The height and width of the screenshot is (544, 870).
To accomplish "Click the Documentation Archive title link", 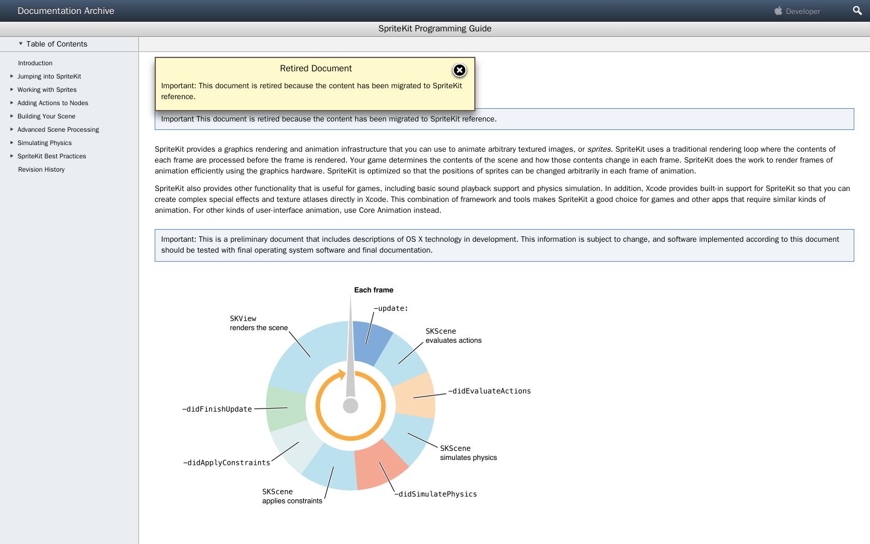I will click(66, 11).
